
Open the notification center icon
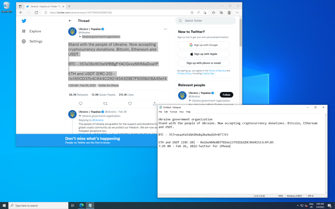click(x=330, y=206)
